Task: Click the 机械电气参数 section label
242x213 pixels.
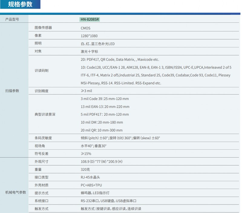Action: [16, 192]
